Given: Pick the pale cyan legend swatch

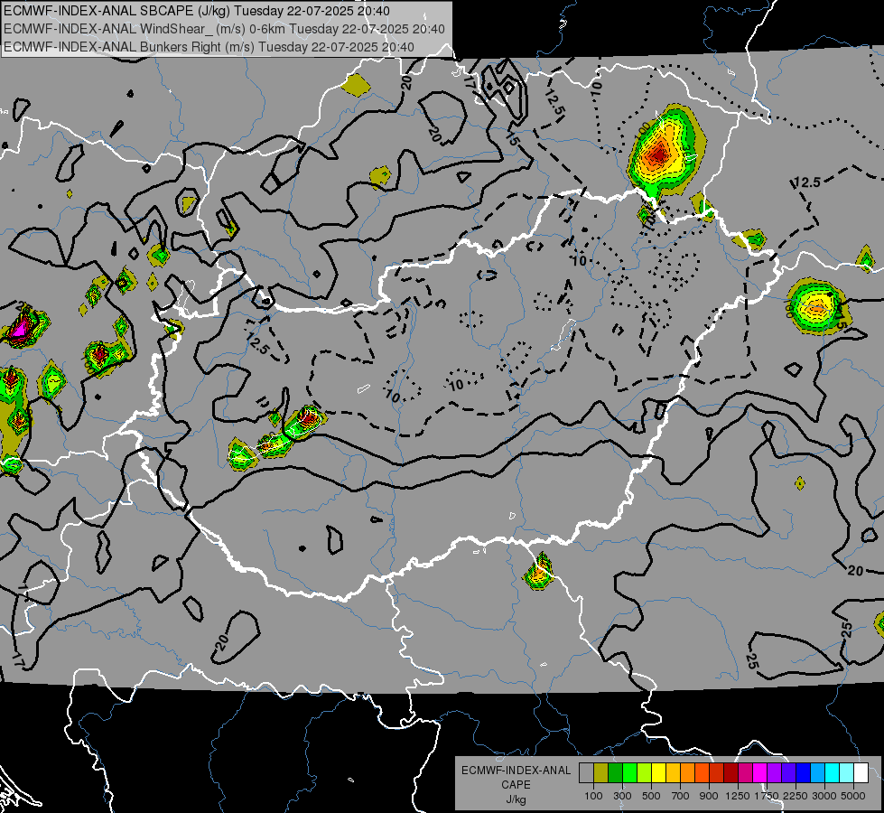Looking at the screenshot, I should click(x=847, y=773).
